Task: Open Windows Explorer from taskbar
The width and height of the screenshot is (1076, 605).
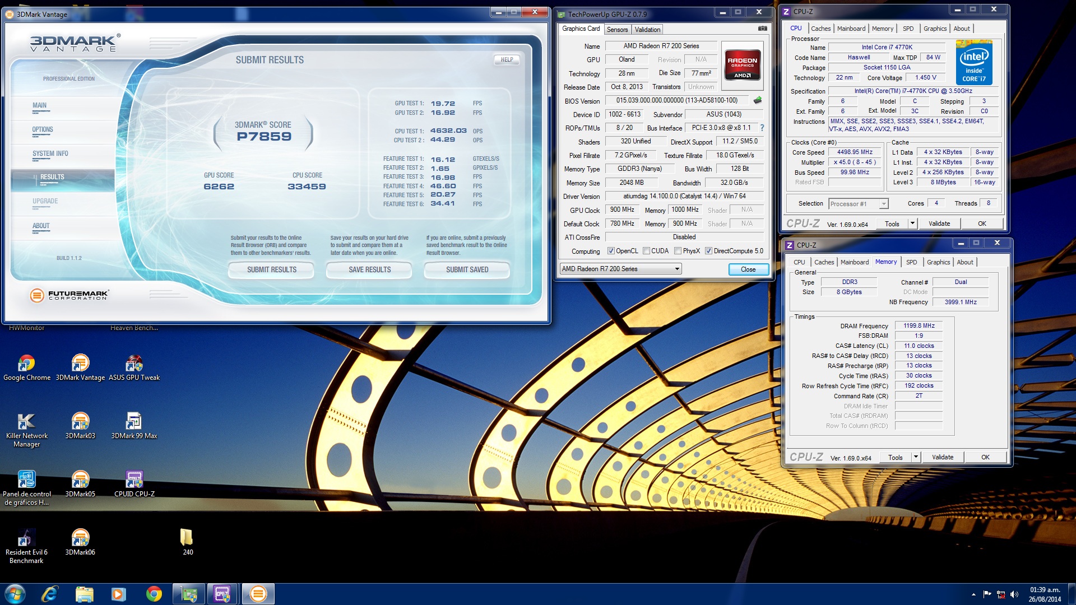Action: click(84, 594)
